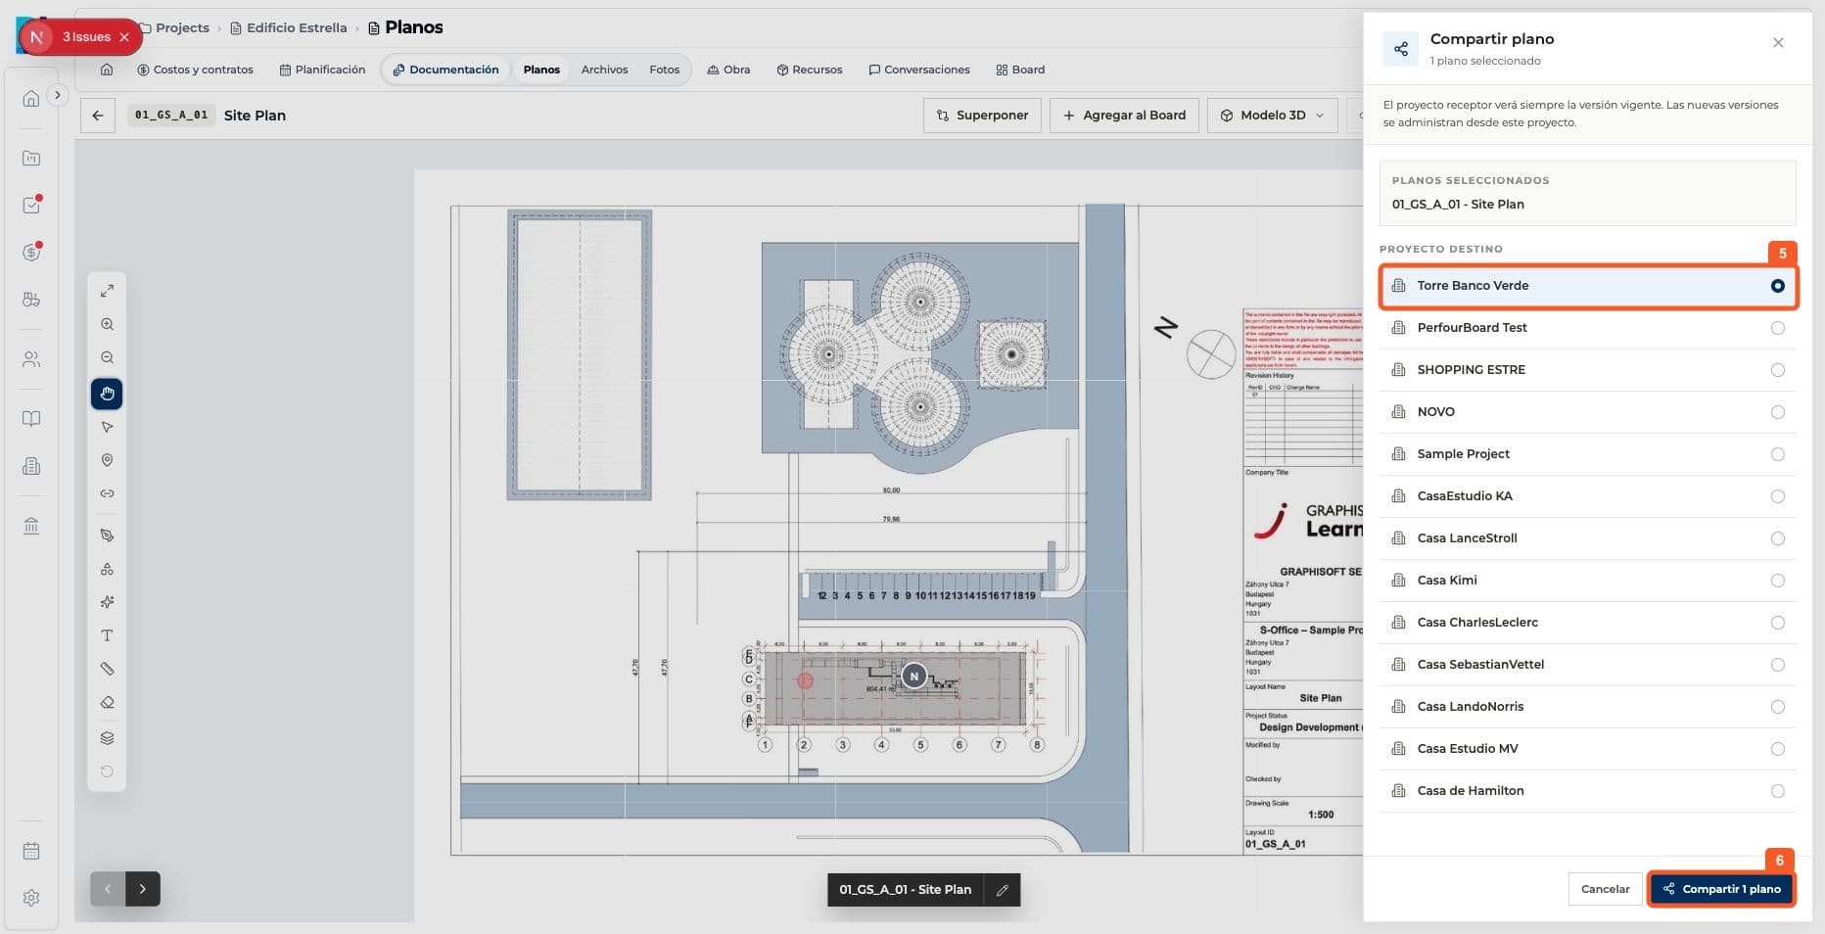This screenshot has width=1825, height=934.
Task: Open the layers stack tool
Action: (x=107, y=738)
